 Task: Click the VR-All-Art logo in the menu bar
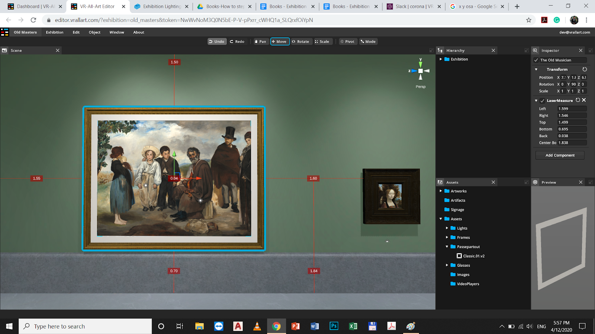point(5,32)
